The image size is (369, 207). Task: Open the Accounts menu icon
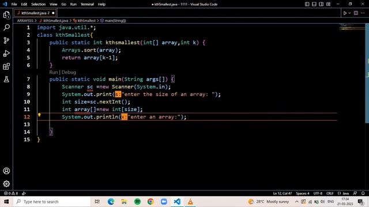coord(6,171)
